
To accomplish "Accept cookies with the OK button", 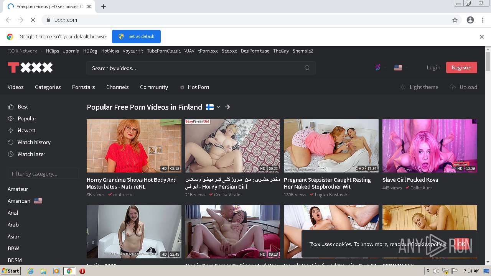I will tap(462, 244).
